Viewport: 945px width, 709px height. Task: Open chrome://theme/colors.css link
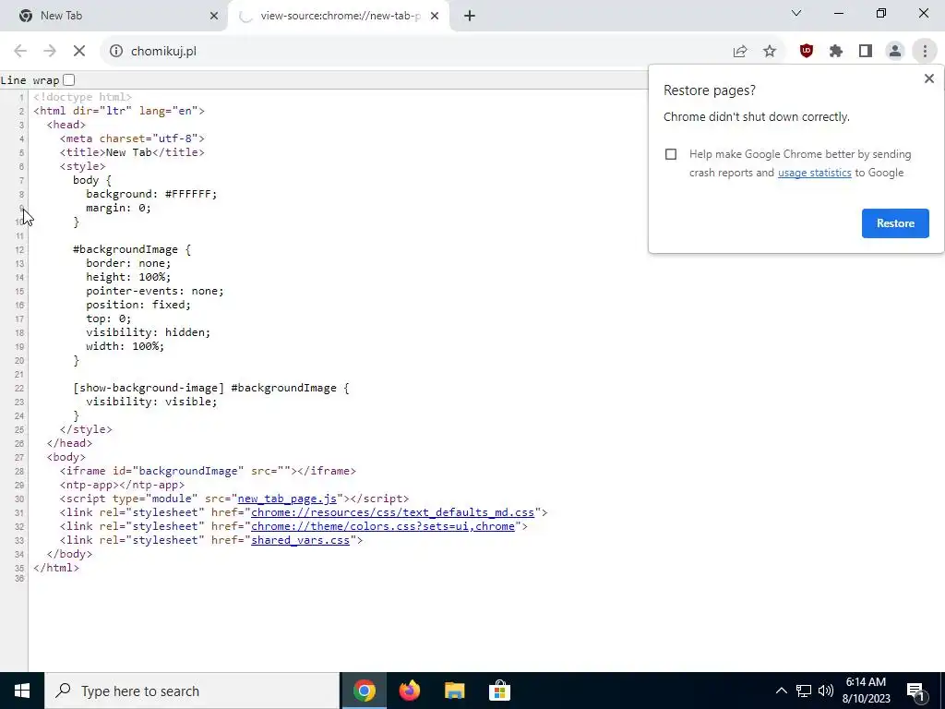point(383,526)
